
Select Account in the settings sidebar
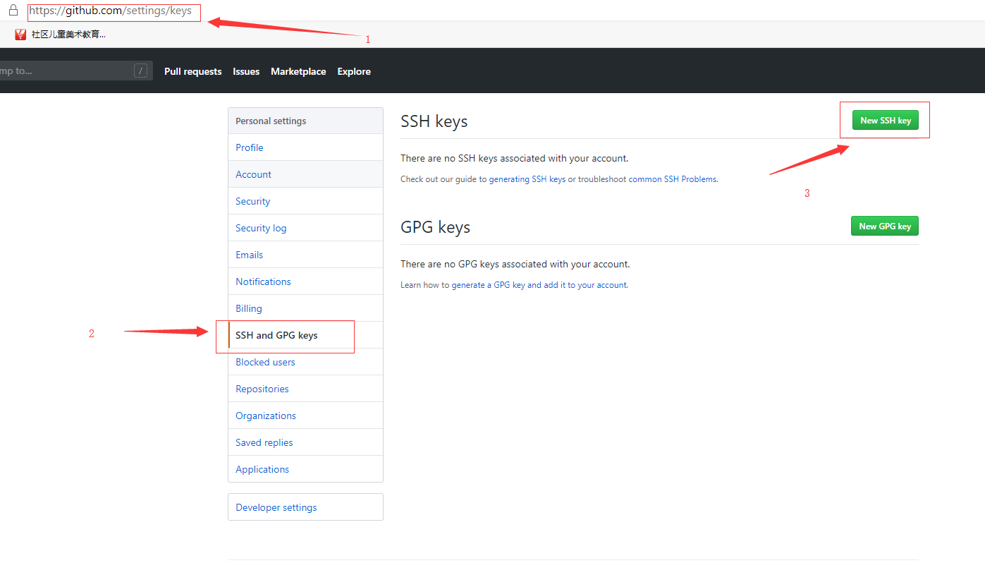pos(305,174)
